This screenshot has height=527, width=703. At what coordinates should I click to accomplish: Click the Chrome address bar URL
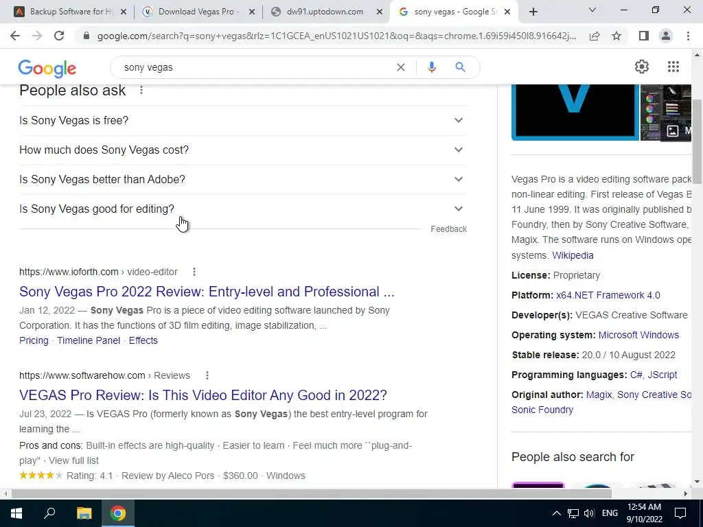[x=336, y=36]
